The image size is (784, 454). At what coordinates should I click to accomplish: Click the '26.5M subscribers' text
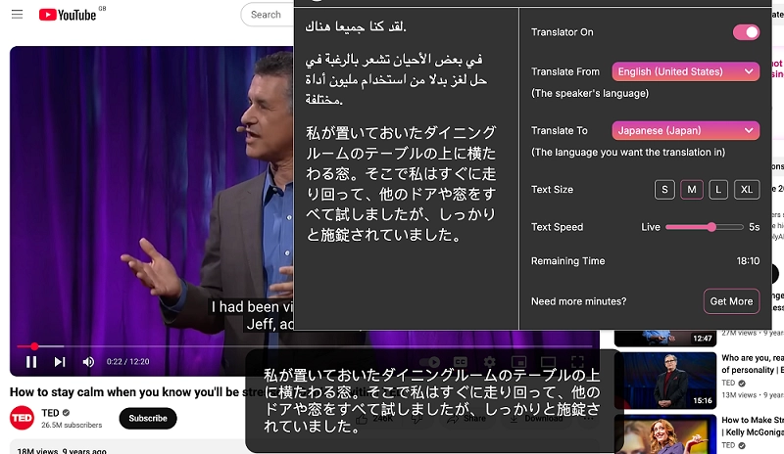(x=72, y=425)
